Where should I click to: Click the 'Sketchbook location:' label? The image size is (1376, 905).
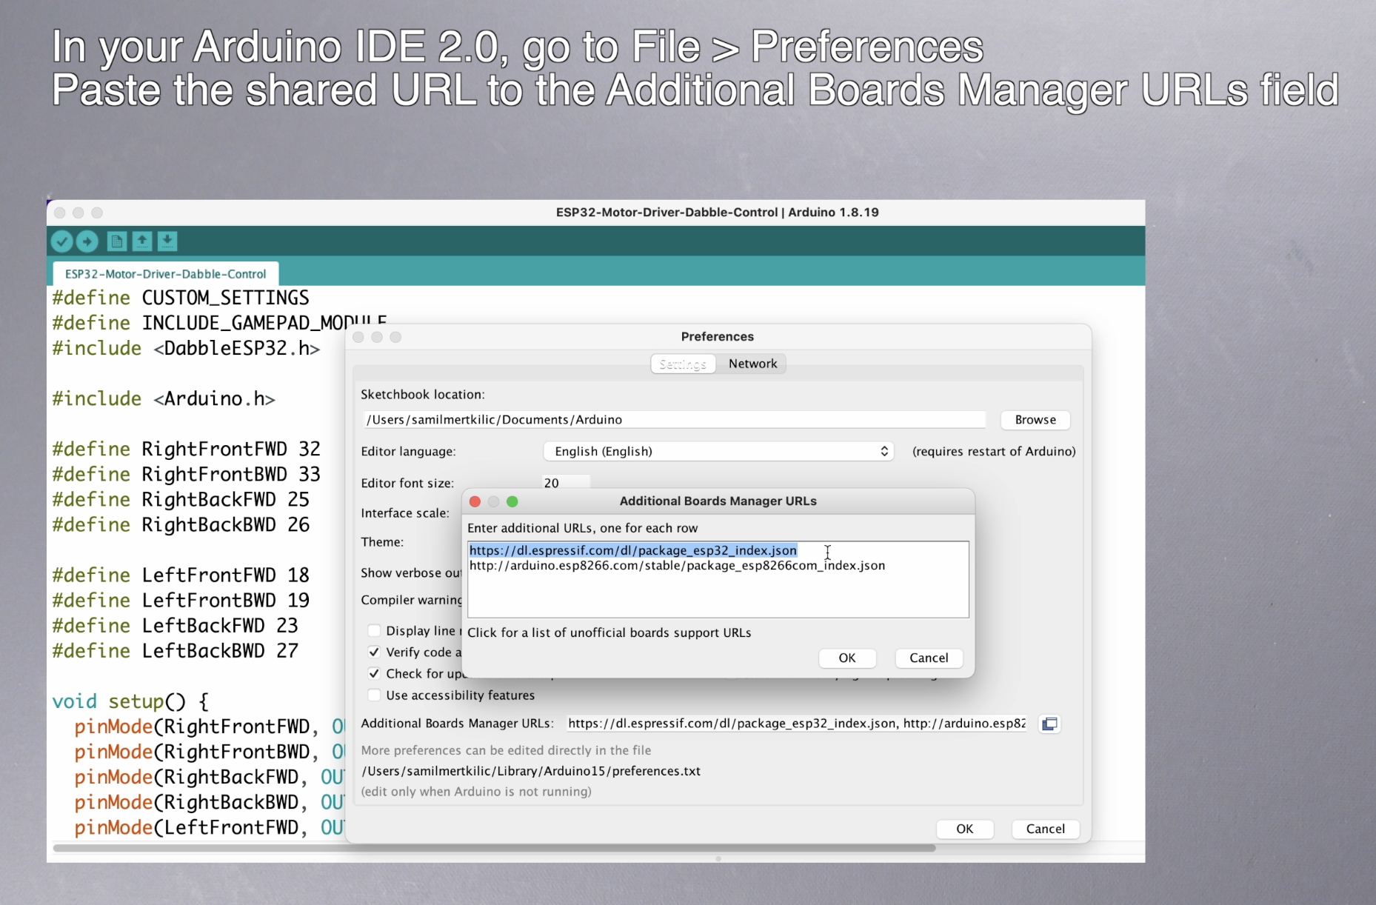coord(422,395)
